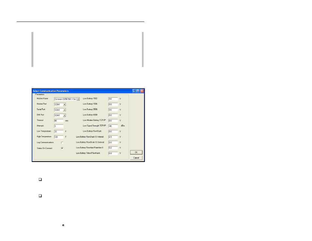The width and height of the screenshot is (312, 241).
Task: Click the Low Battery Triton/FlowHawk label
Action: coord(88,153)
